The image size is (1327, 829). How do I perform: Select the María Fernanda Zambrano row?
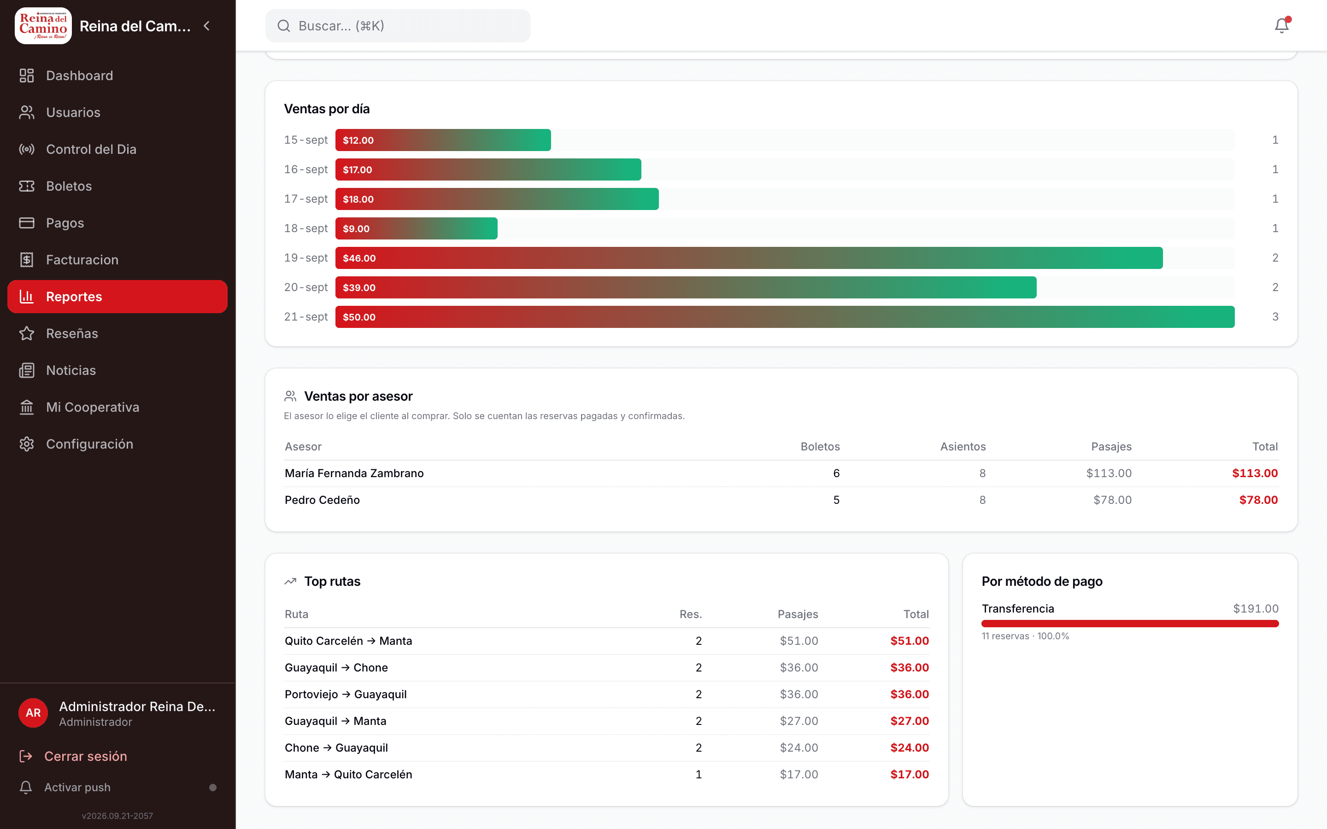781,473
